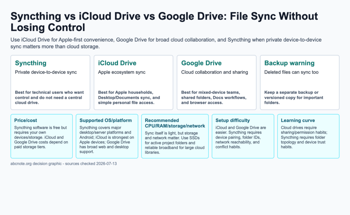The width and height of the screenshot is (350, 215).
Task: Click 'Sync itself is light' paragraph
Action: pyautogui.click(x=175, y=143)
